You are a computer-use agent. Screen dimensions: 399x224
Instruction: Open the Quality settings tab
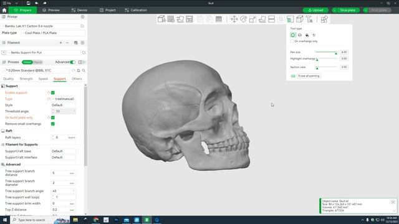click(x=8, y=79)
